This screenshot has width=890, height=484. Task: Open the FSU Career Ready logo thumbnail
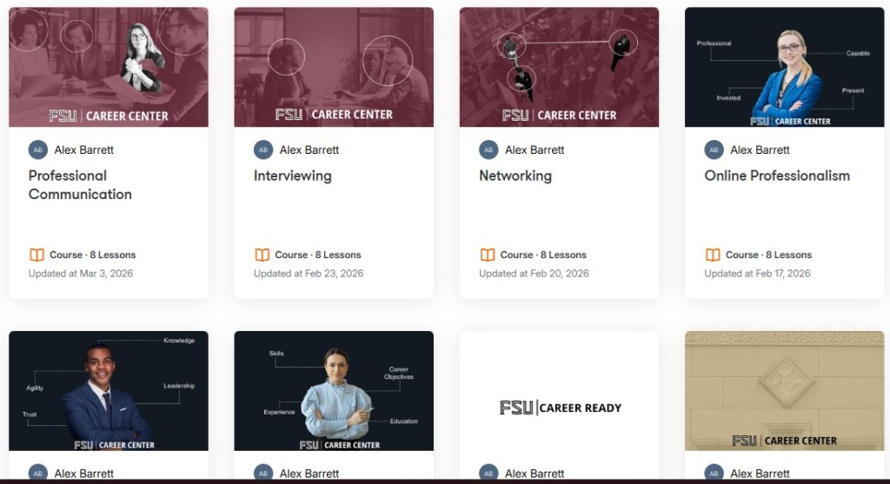[559, 391]
